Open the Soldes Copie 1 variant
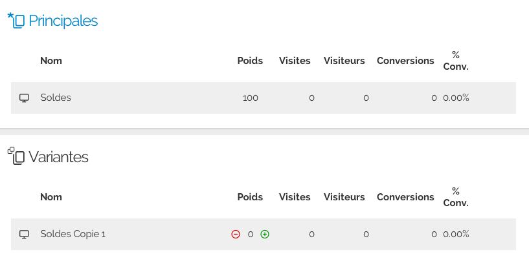The height and width of the screenshot is (263, 529). [x=73, y=234]
